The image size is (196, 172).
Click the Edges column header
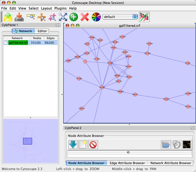(51, 38)
